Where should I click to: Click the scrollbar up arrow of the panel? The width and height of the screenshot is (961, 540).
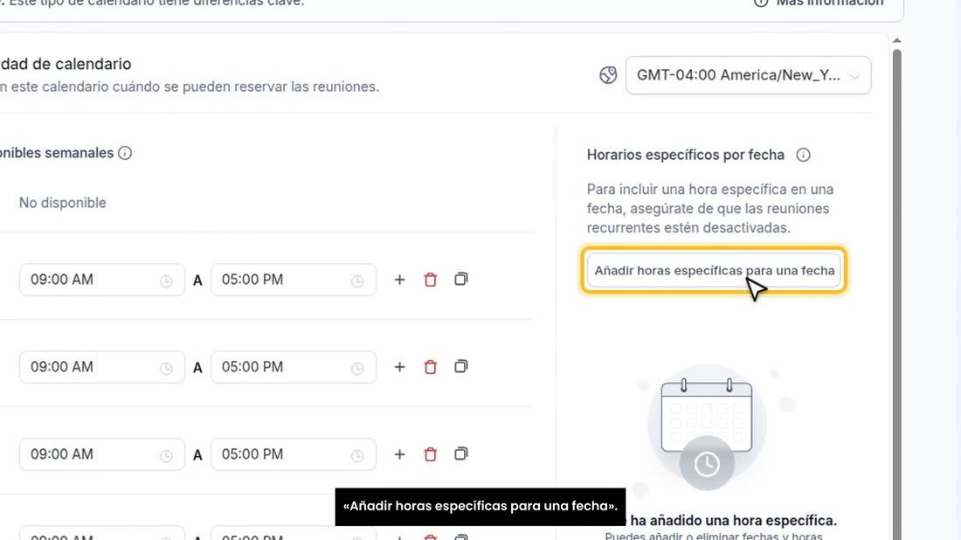896,40
